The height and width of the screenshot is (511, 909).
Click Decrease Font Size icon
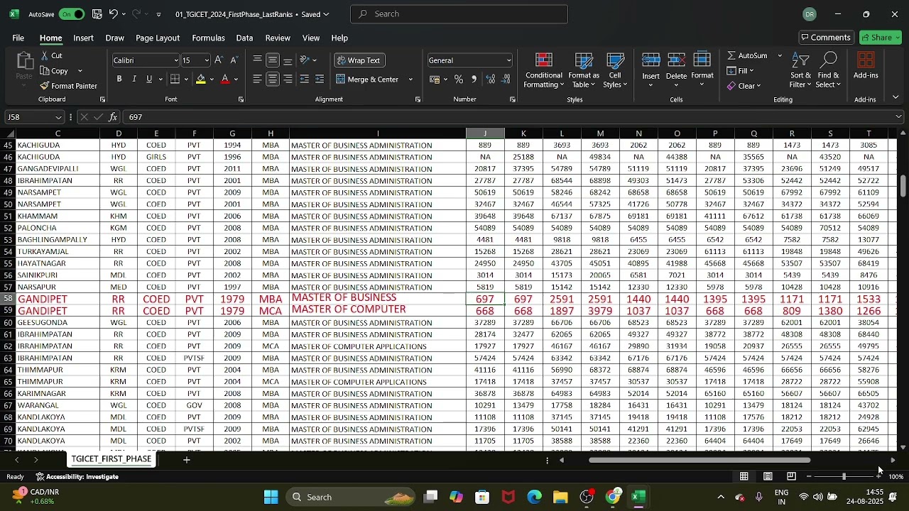point(234,60)
